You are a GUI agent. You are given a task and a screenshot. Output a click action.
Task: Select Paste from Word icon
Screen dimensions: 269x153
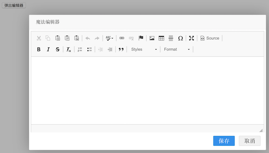pyautogui.click(x=76, y=38)
